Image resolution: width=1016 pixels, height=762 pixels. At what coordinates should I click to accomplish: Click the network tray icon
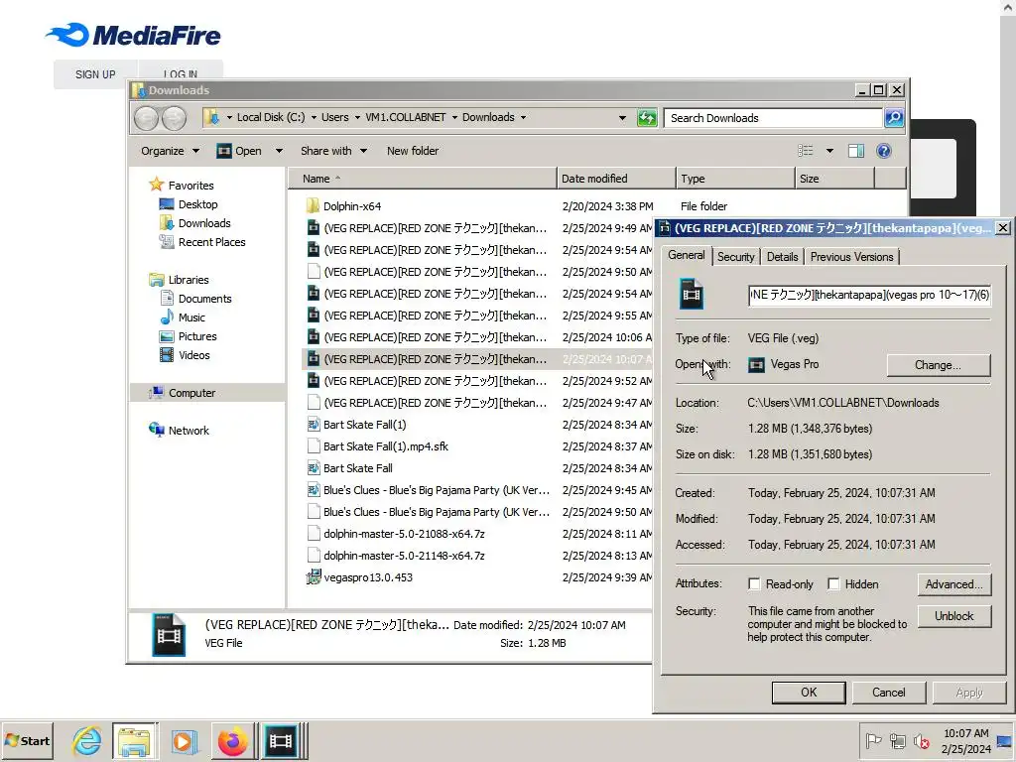pyautogui.click(x=897, y=740)
